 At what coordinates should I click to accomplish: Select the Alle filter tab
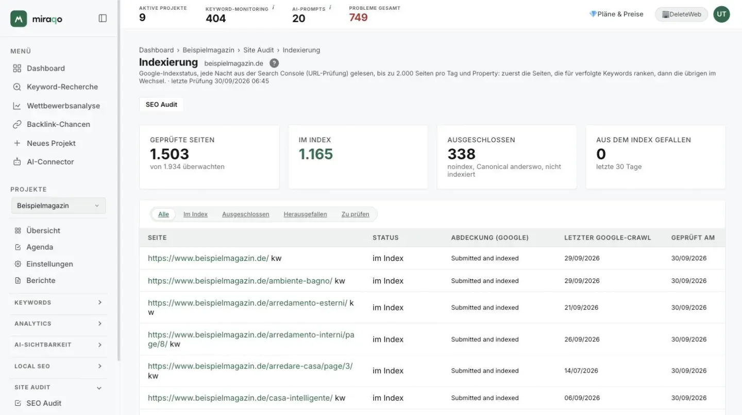click(x=163, y=214)
